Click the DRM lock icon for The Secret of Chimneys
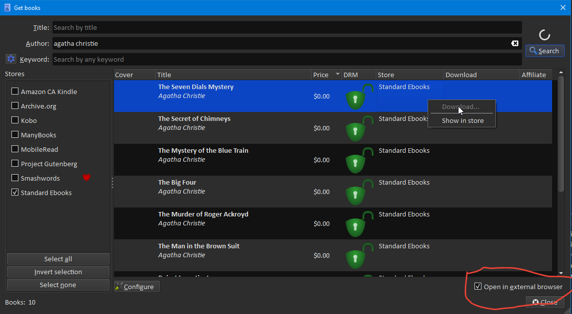The image size is (572, 314). [x=359, y=128]
